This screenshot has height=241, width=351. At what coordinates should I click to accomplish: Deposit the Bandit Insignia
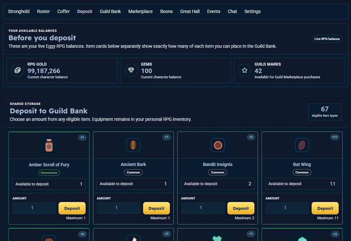[x=241, y=208]
